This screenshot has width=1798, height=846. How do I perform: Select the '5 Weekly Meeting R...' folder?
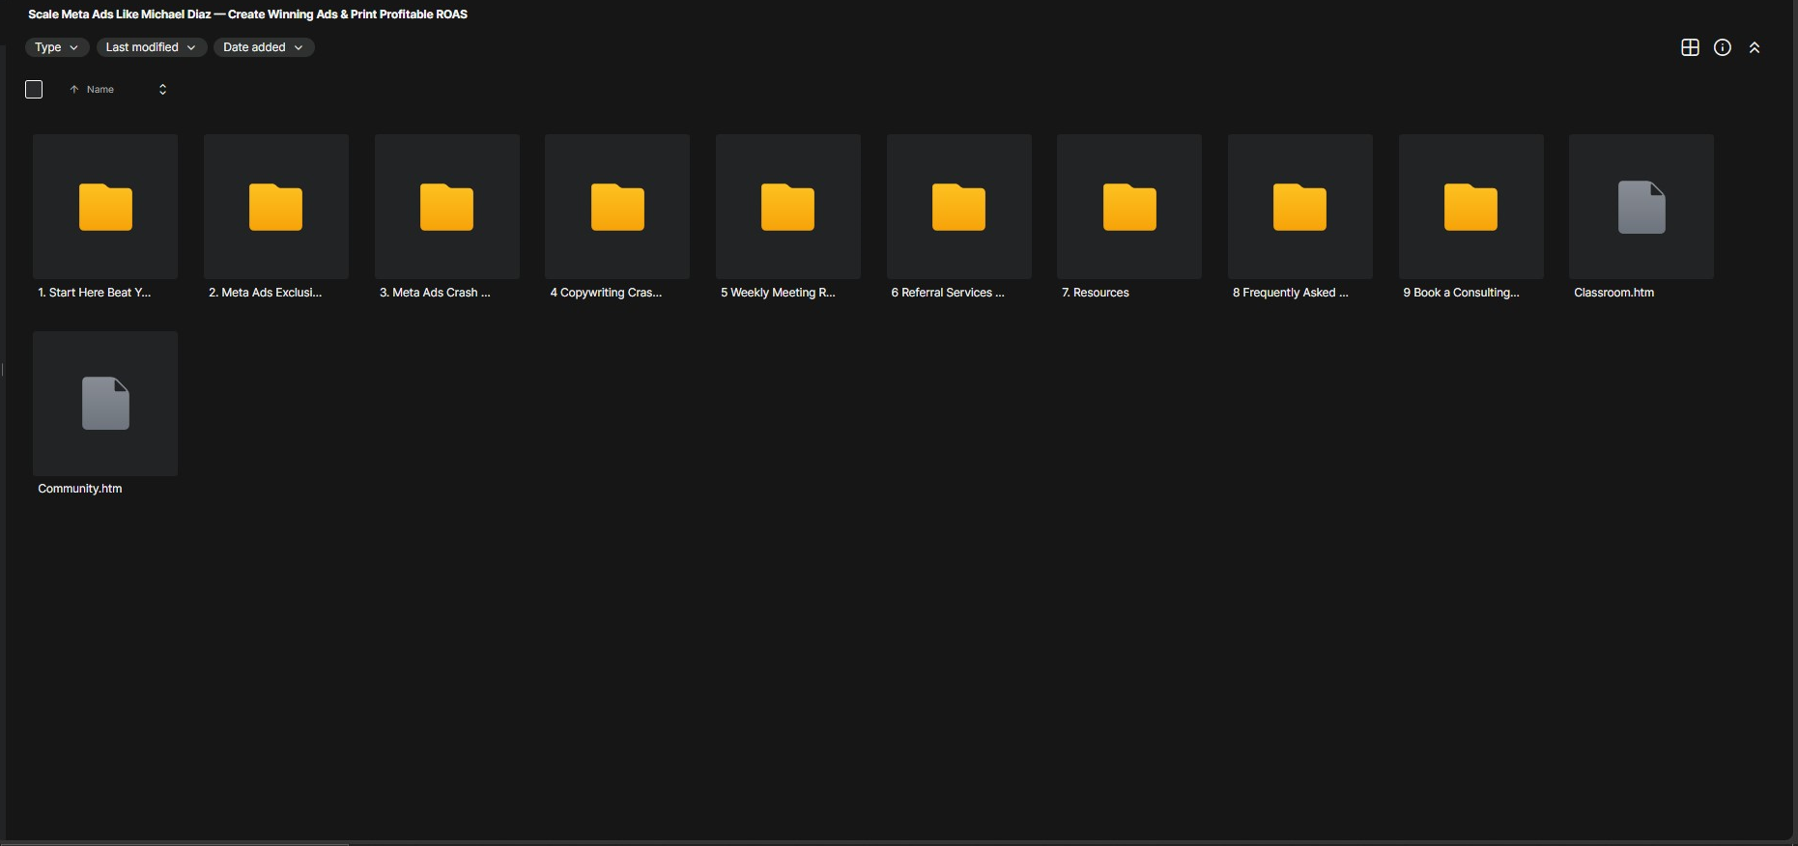788,207
